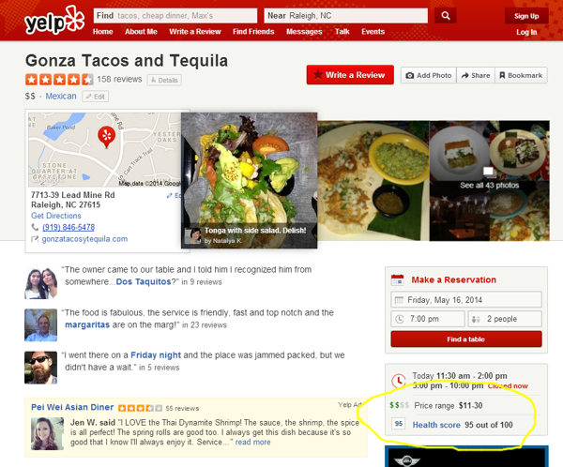Click the 95 health score badge
The height and width of the screenshot is (467, 563).
399,424
